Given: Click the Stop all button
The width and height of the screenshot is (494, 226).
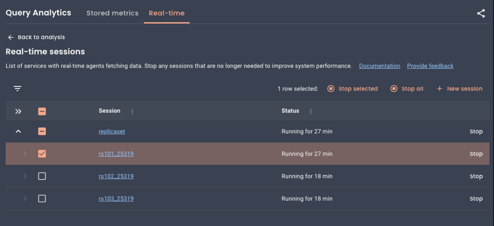Looking at the screenshot, I should tap(407, 89).
